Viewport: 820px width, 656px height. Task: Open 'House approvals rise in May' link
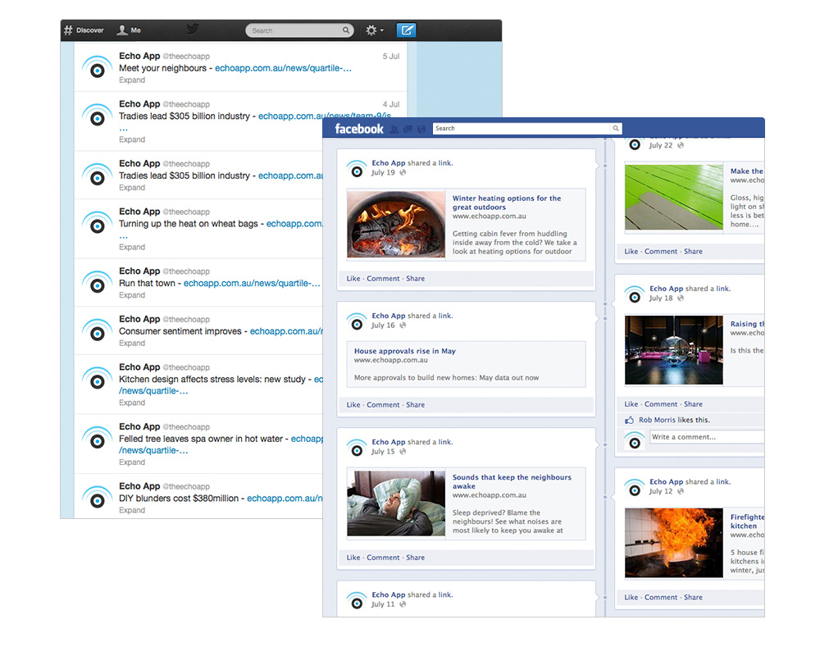pos(405,351)
